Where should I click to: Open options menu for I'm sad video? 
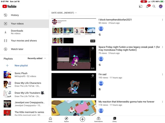(162, 75)
